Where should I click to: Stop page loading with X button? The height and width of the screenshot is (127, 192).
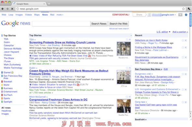[12, 9]
